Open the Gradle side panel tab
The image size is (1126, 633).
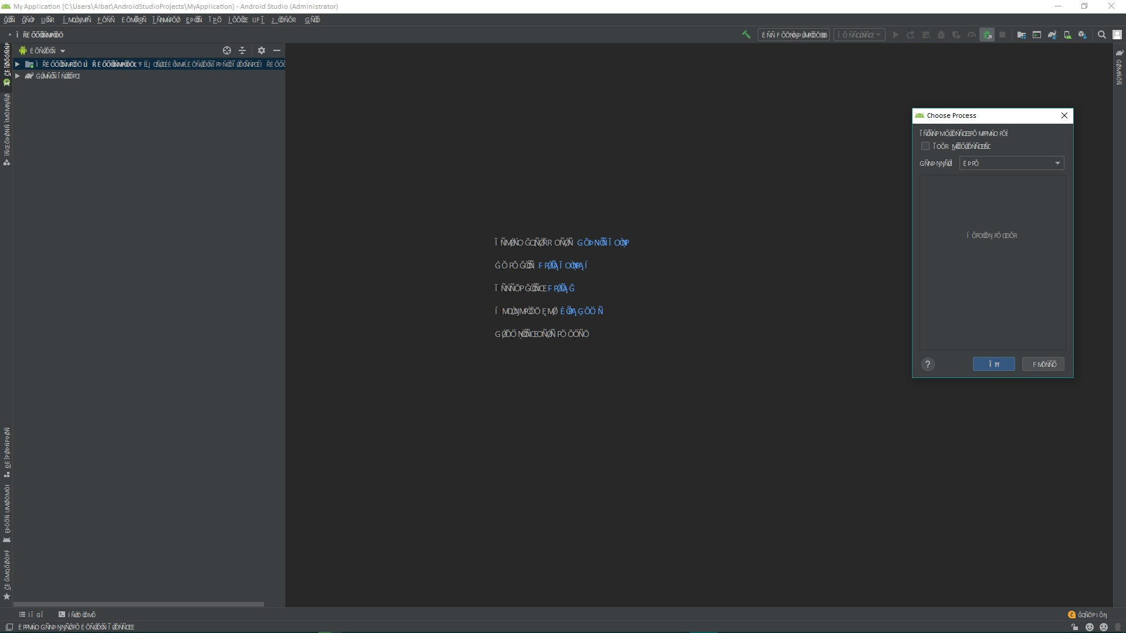click(x=1120, y=67)
